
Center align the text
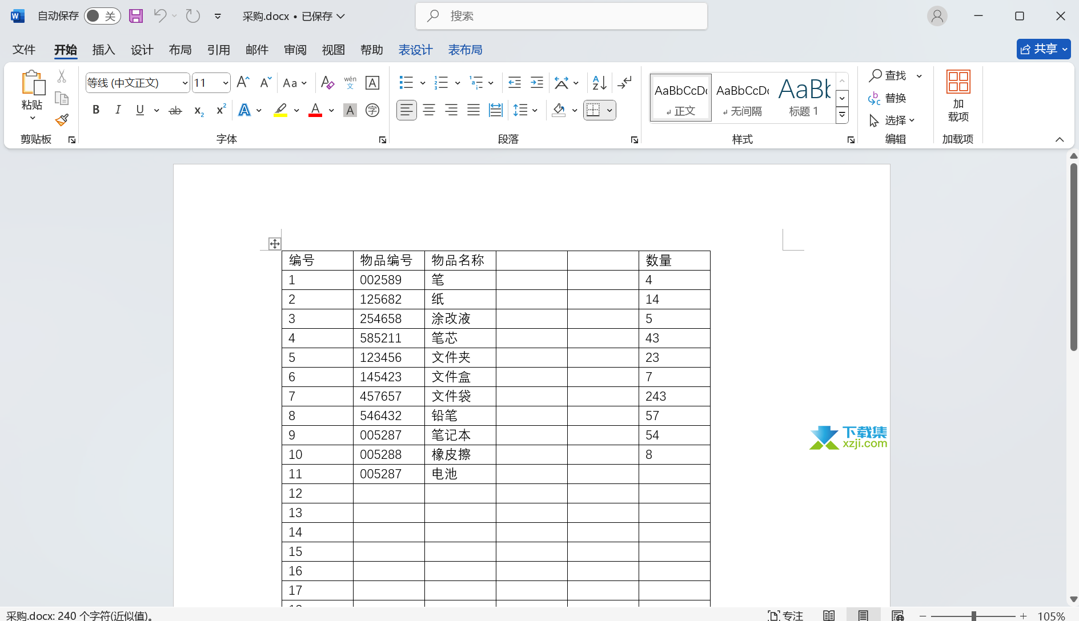429,110
